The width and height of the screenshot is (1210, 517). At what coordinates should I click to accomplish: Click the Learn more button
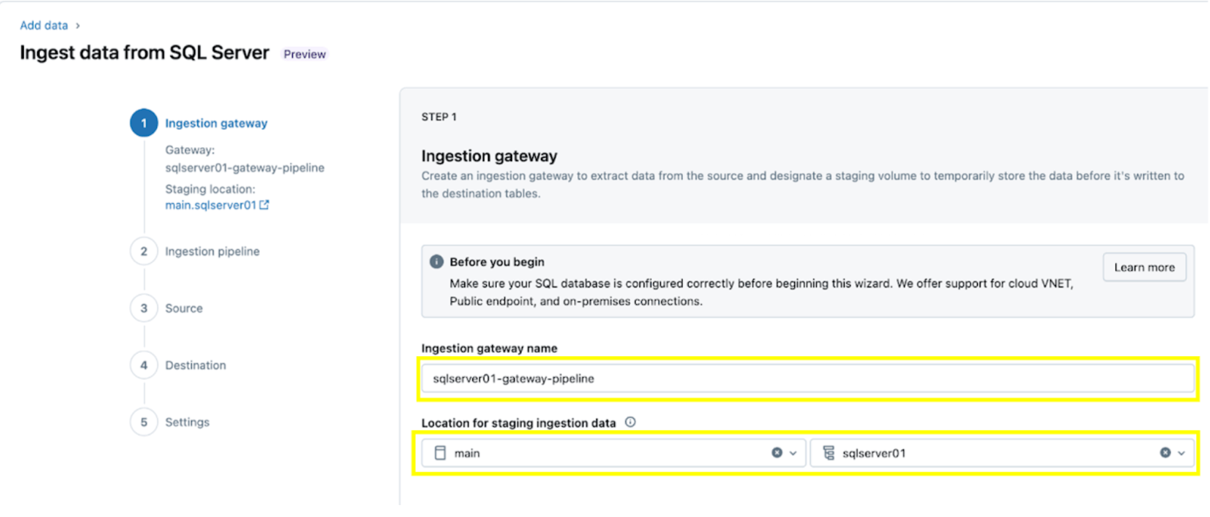[x=1144, y=267]
